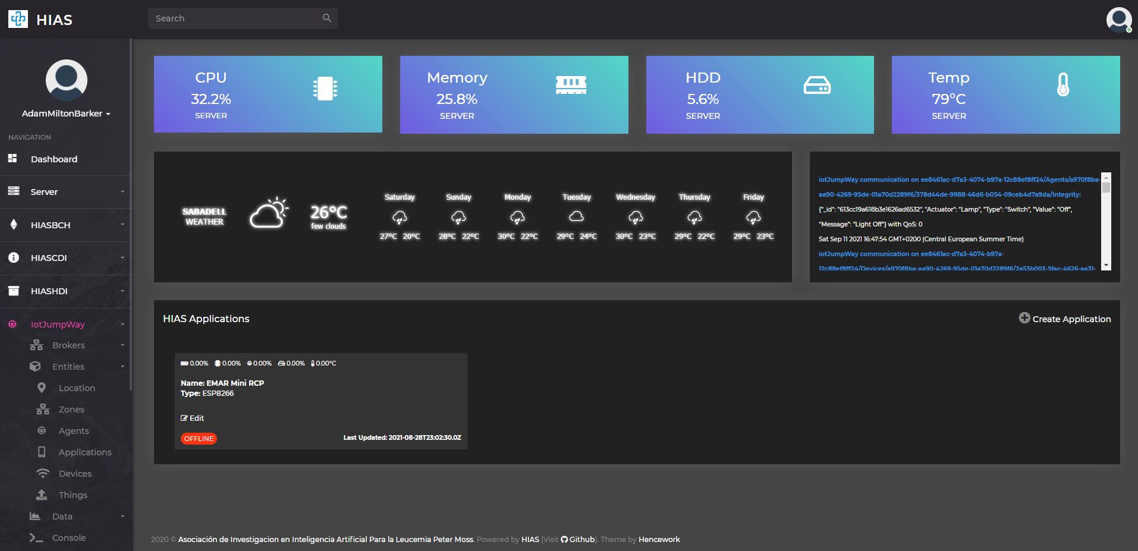The height and width of the screenshot is (551, 1138).
Task: Click the first iotJumpWay communication log link
Action: click(958, 187)
